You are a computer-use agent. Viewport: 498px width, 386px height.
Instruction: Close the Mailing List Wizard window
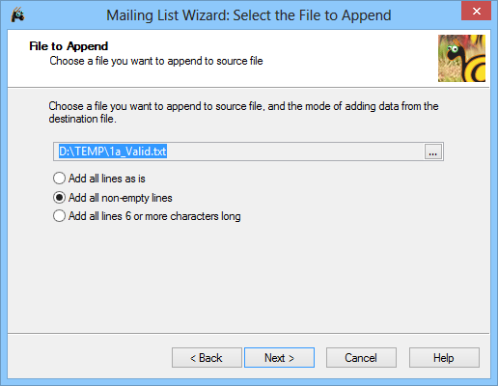click(477, 11)
